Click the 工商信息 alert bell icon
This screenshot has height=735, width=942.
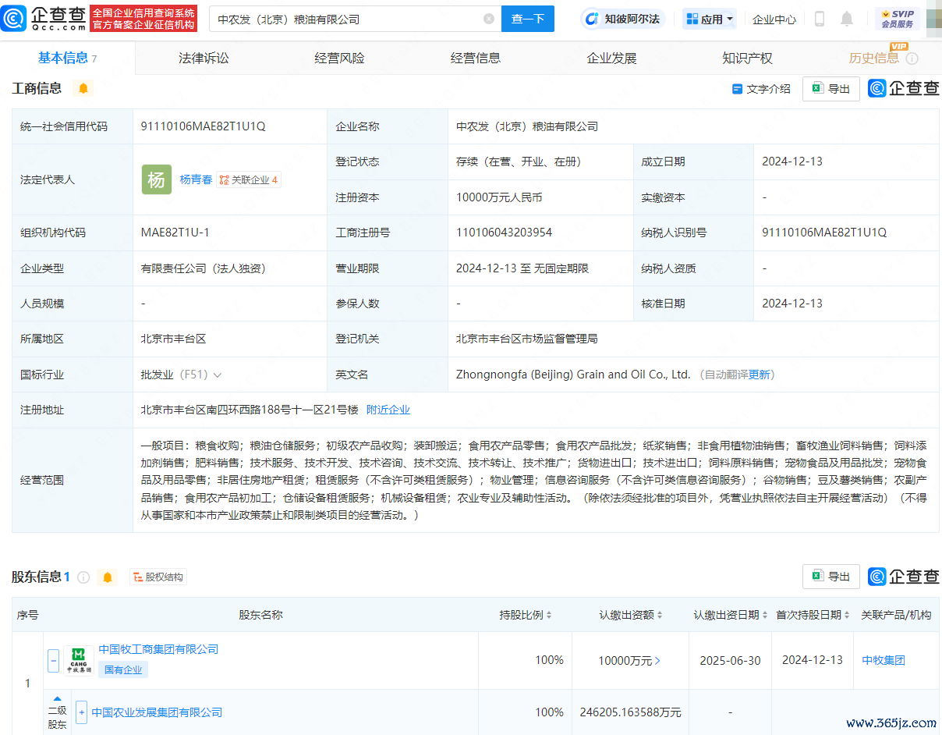tap(83, 88)
